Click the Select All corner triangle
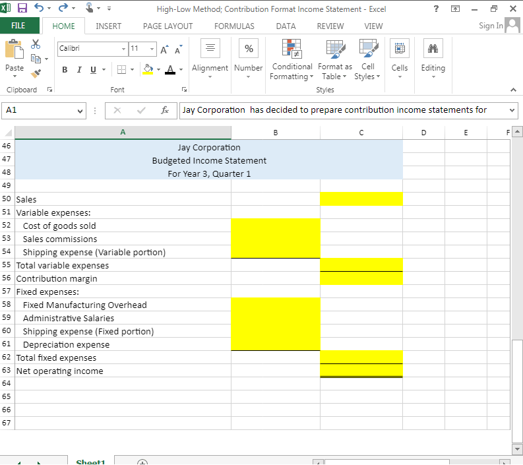This screenshot has width=523, height=465. 7,133
